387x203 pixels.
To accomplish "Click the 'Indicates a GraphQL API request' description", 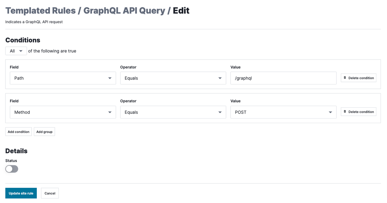I will [34, 22].
